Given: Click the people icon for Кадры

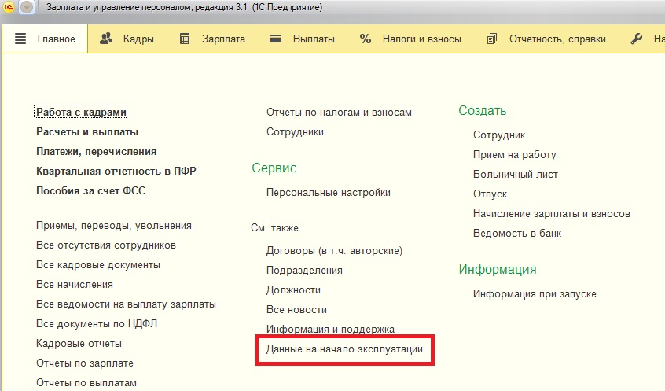Looking at the screenshot, I should [106, 39].
